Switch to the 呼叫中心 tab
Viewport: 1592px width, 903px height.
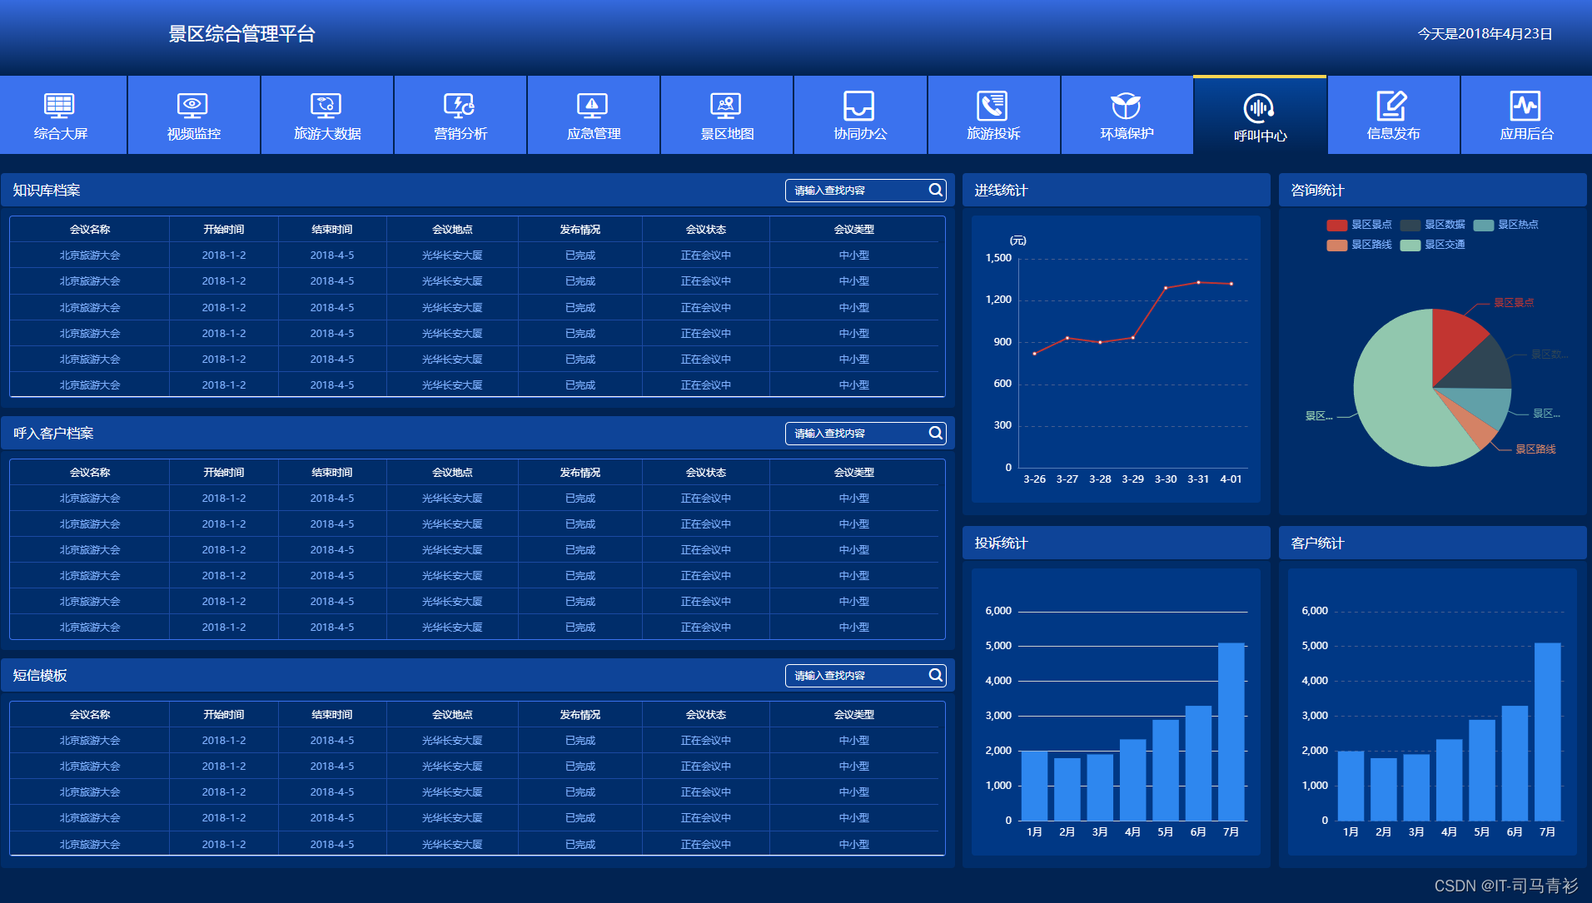(1260, 115)
